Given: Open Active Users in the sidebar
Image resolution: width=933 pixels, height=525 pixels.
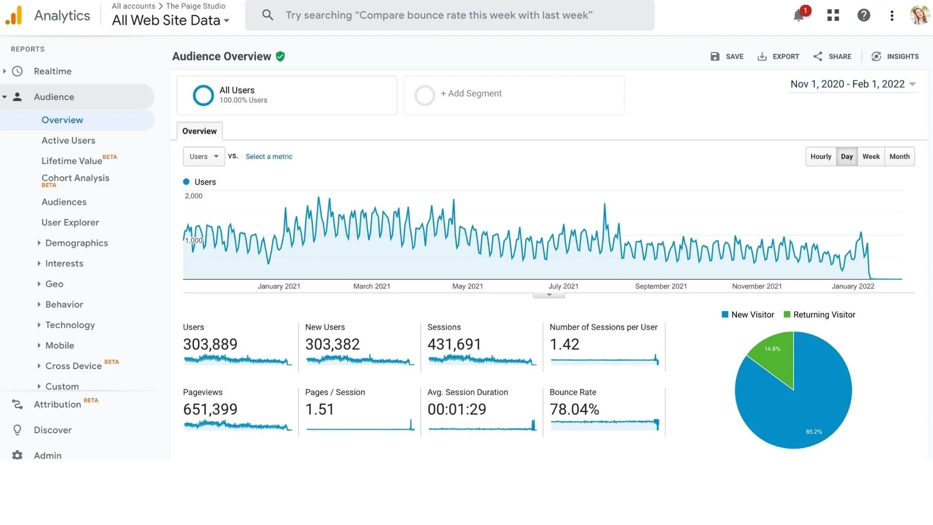Looking at the screenshot, I should [x=68, y=140].
